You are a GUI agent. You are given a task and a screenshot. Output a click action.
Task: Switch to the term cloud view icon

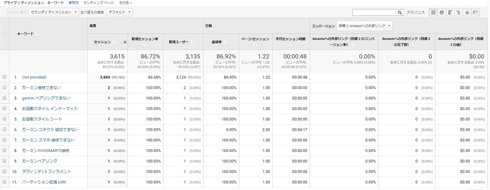pyautogui.click(x=467, y=12)
